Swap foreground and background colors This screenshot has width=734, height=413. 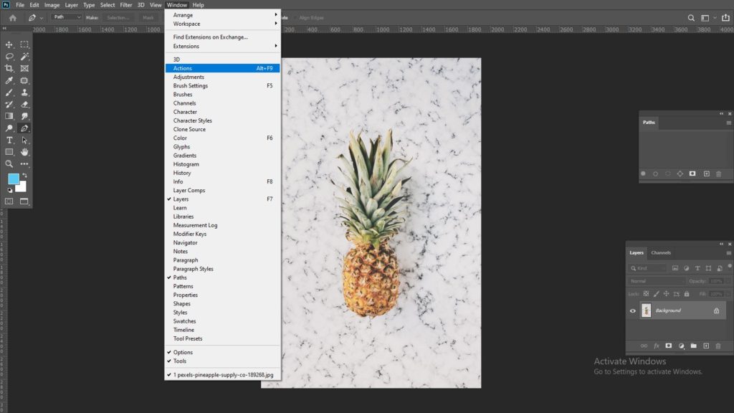pos(25,176)
